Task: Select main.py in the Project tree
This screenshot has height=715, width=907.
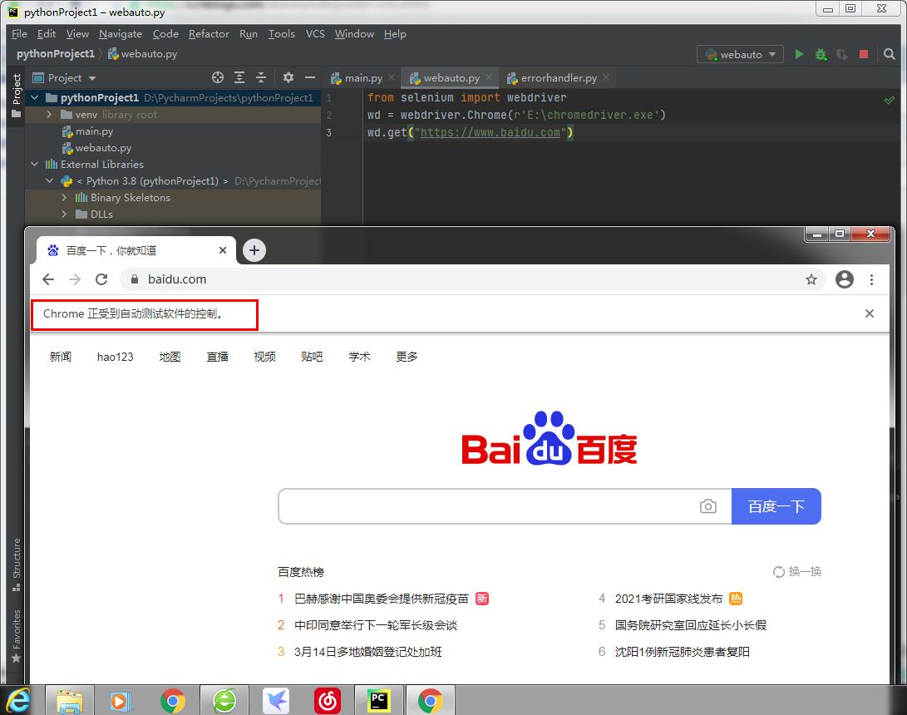Action: (x=94, y=131)
